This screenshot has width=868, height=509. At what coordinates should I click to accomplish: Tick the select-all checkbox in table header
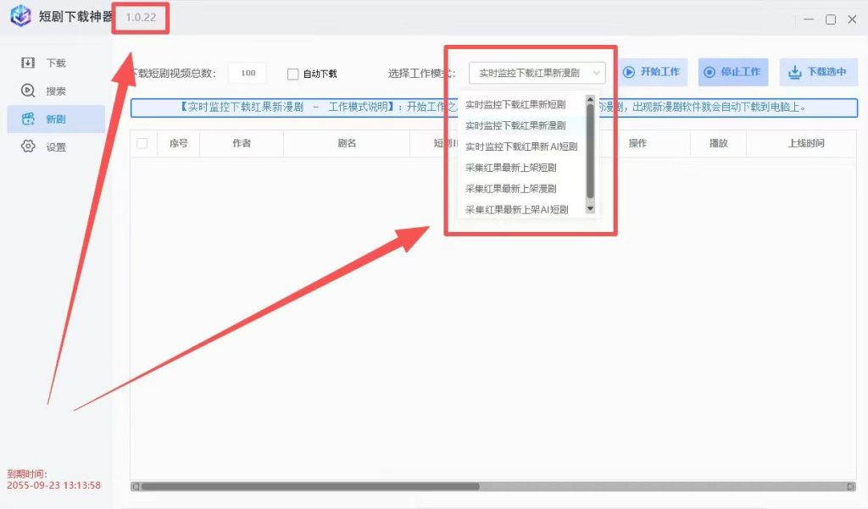click(x=142, y=143)
